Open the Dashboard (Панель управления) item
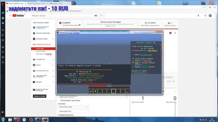The height and width of the screenshot is (122, 218). coord(43,33)
